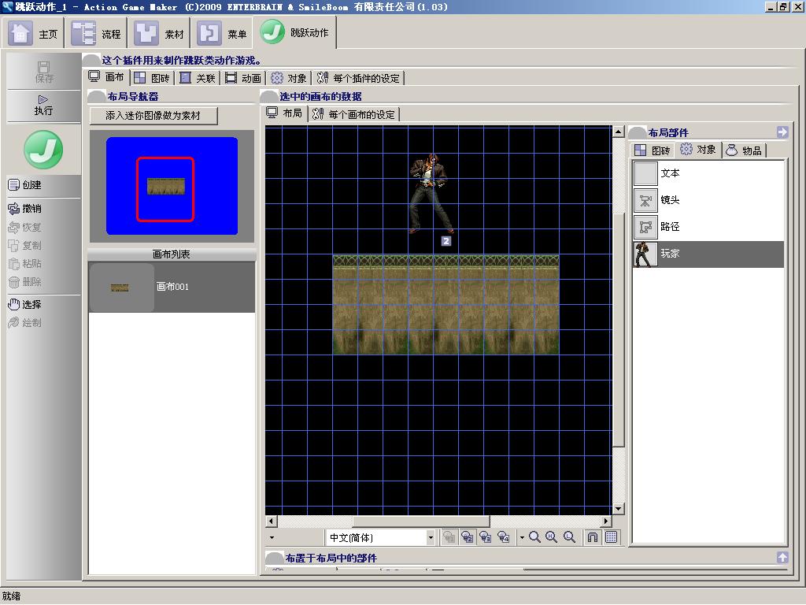Toggle the grid display button
This screenshot has width=806, height=605.
pos(611,537)
